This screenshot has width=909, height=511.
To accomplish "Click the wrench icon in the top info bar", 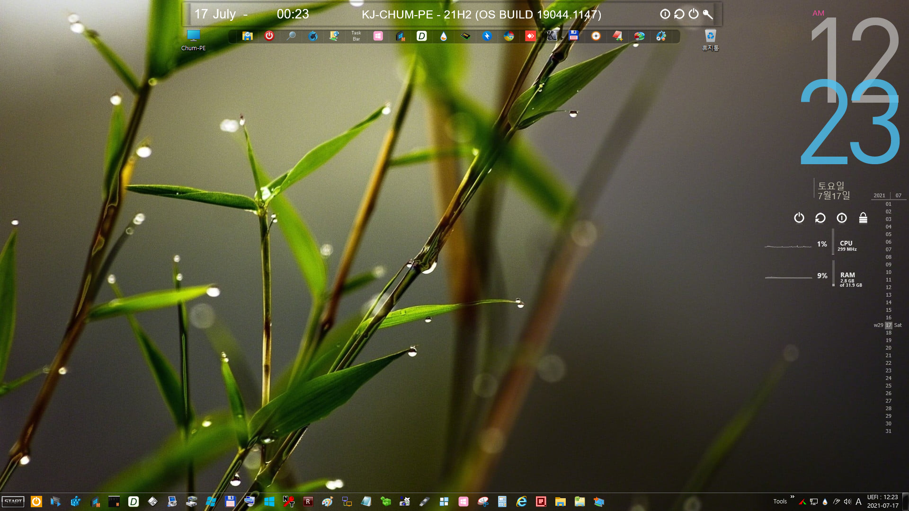I will [708, 14].
